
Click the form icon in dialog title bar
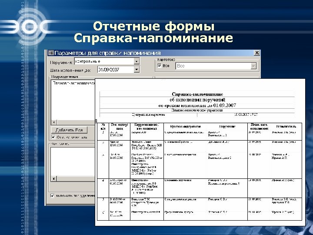(51, 53)
